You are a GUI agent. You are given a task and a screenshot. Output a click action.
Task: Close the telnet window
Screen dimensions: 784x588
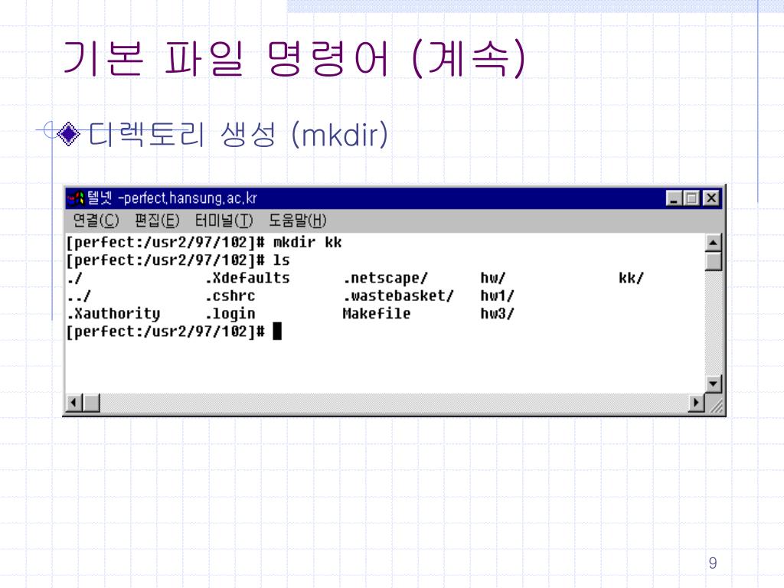click(x=711, y=198)
